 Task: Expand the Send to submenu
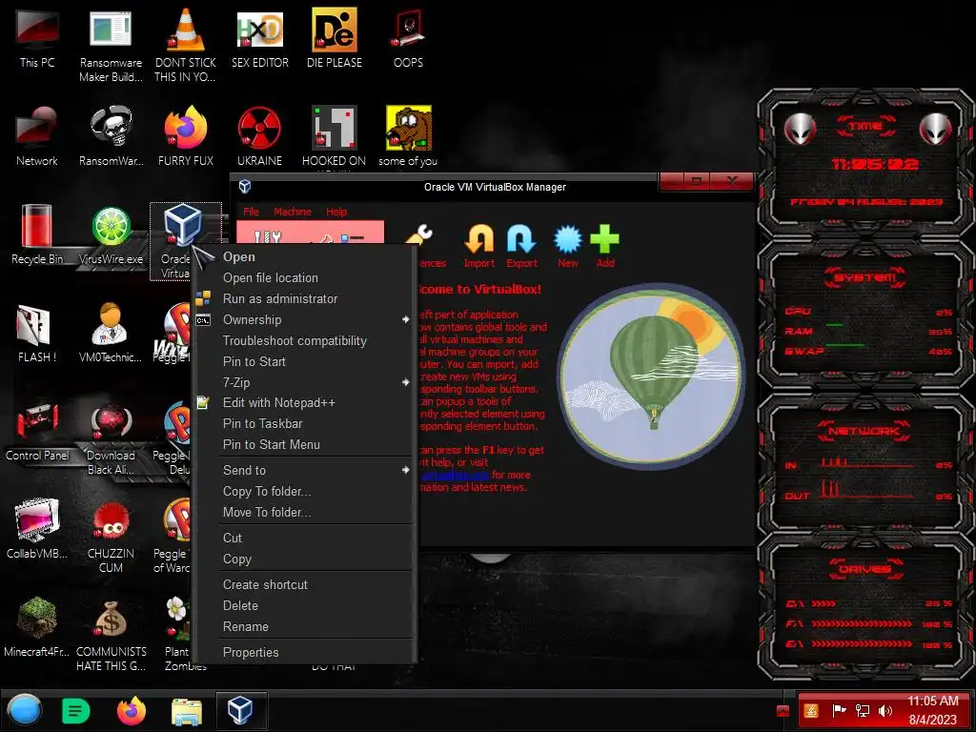coord(304,471)
